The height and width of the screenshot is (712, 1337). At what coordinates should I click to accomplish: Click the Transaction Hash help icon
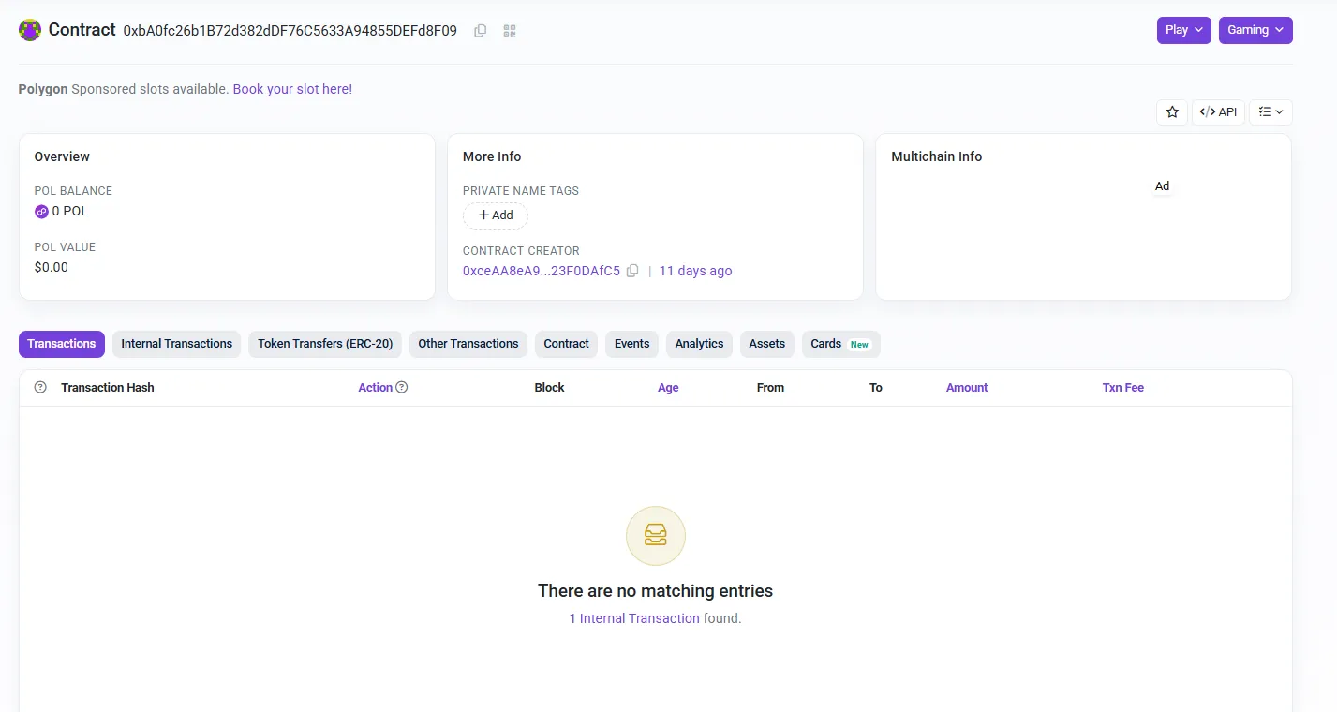[x=40, y=387]
